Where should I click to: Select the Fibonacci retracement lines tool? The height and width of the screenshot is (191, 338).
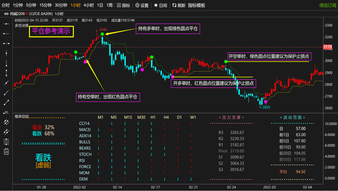6,142
